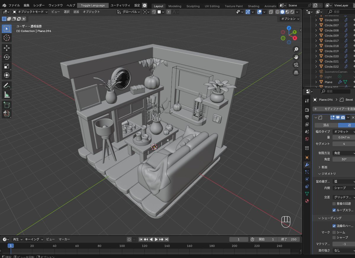The width and height of the screenshot is (355, 258).
Task: Open the 幅のタイプ オフセット dropdown
Action: (344, 131)
